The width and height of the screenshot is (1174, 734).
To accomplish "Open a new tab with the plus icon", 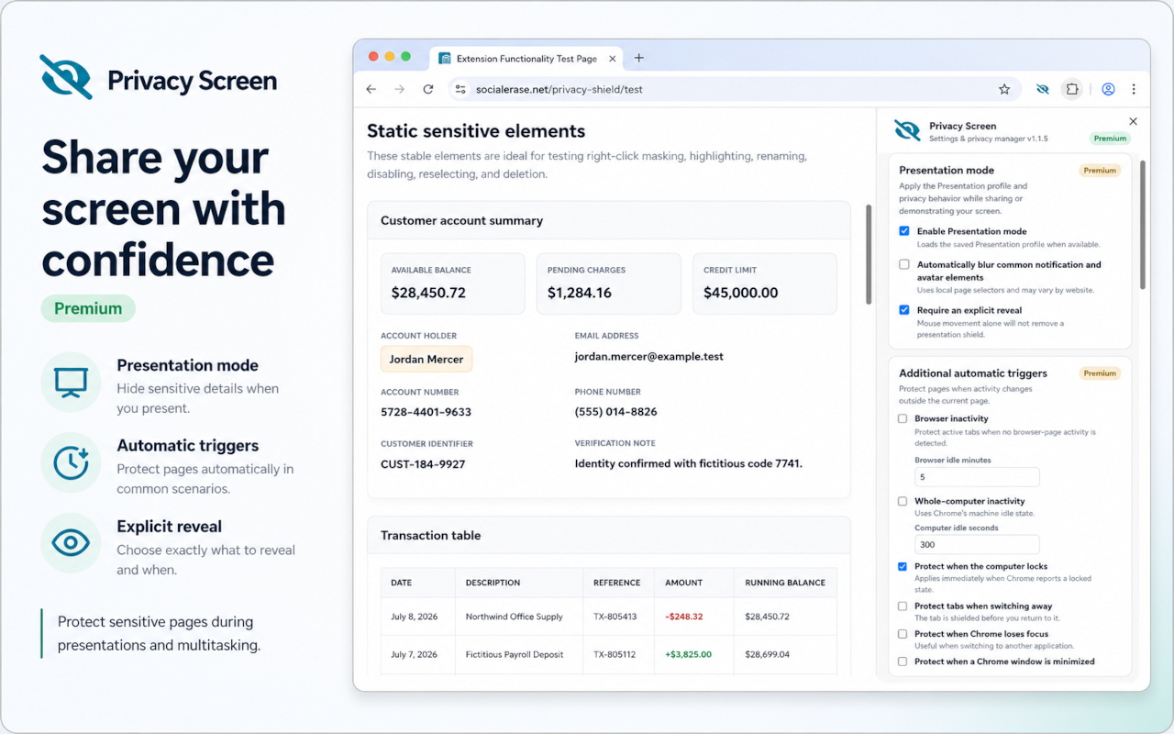I will (x=639, y=58).
